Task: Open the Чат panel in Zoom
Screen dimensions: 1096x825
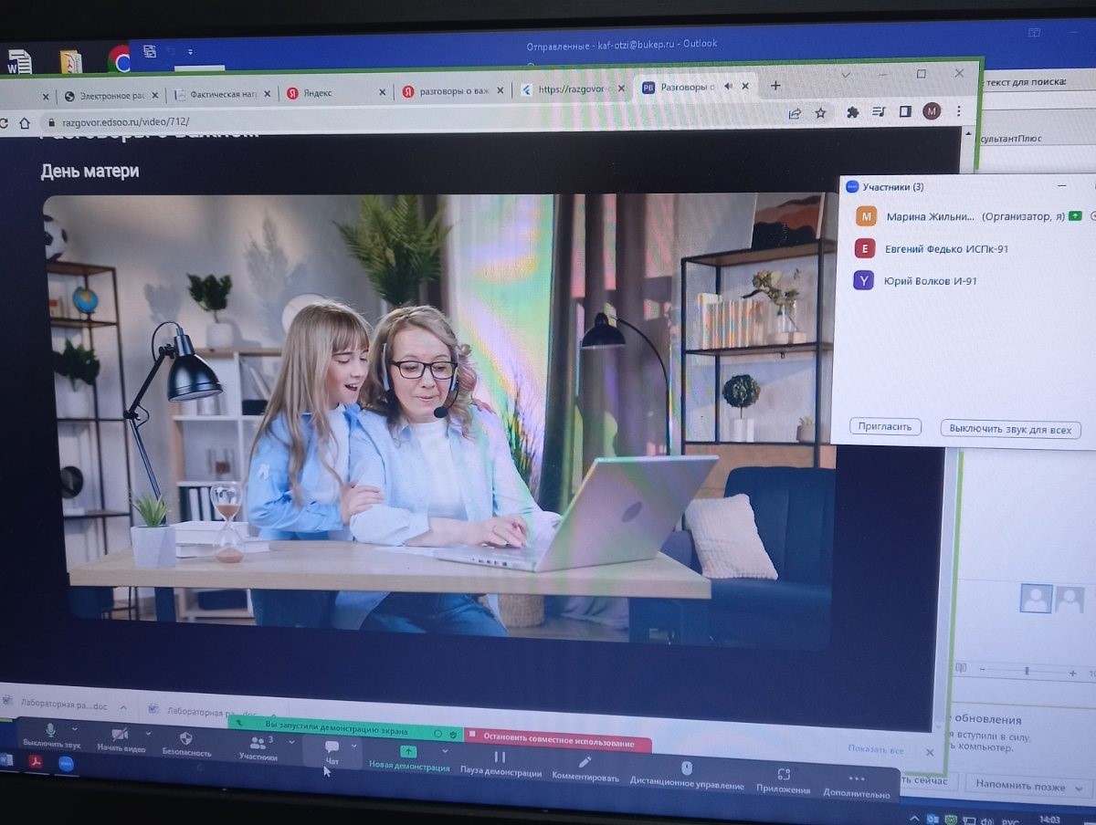Action: 332,752
